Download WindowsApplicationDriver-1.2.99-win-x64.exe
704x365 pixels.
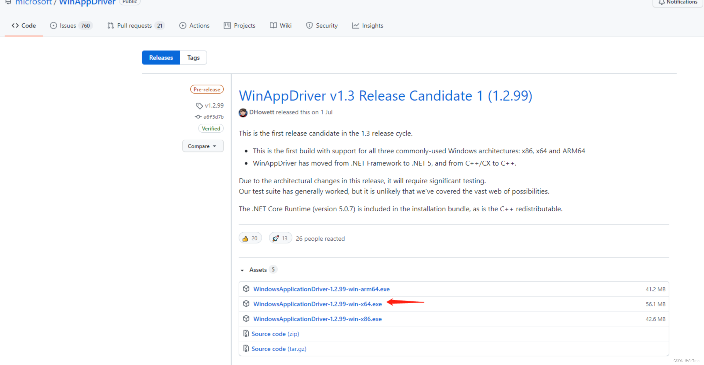318,304
